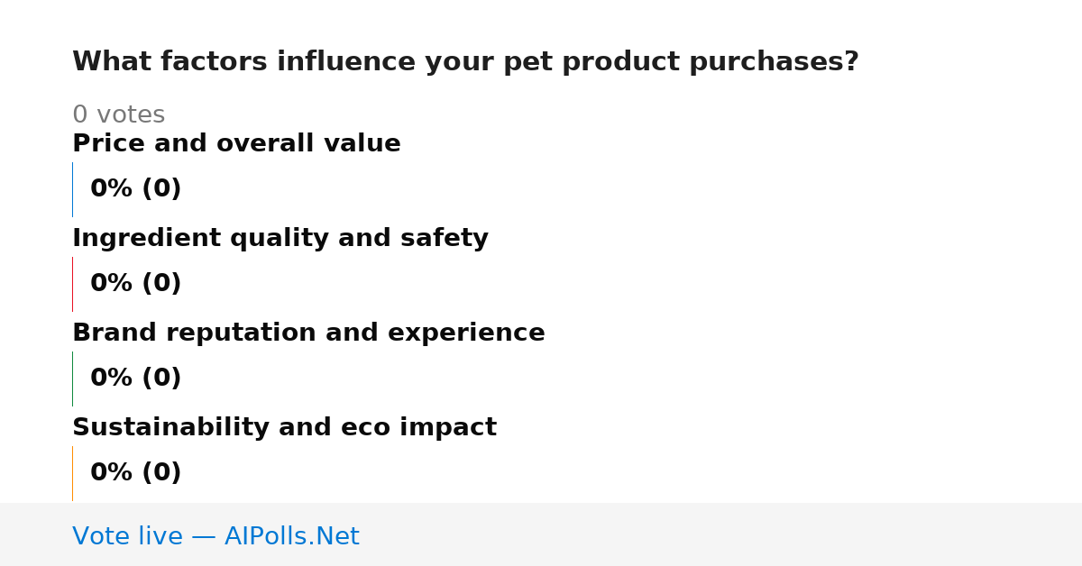This screenshot has width=1082, height=566.
Task: Click the 0 votes total count
Action: coord(118,115)
